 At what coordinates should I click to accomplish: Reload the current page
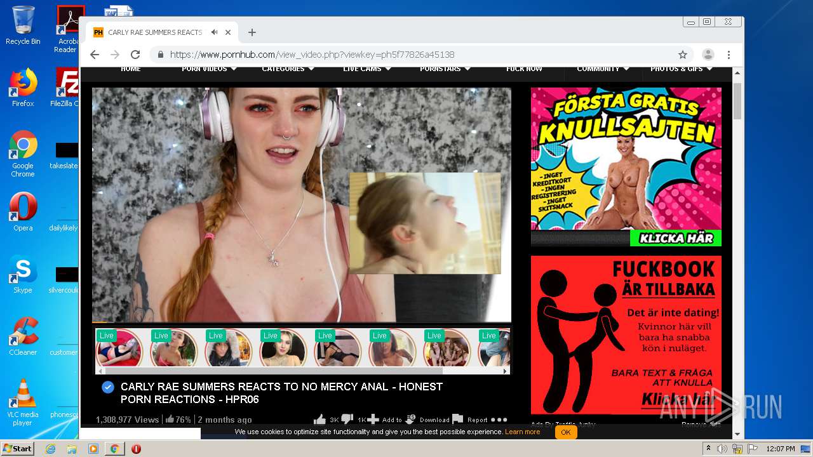[x=135, y=55]
